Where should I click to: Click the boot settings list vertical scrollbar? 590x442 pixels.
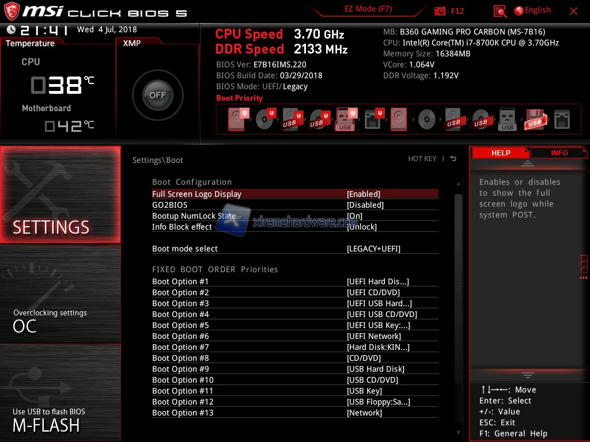pos(459,288)
